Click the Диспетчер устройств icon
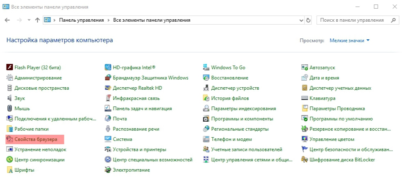402x179 pixels. coord(206,88)
